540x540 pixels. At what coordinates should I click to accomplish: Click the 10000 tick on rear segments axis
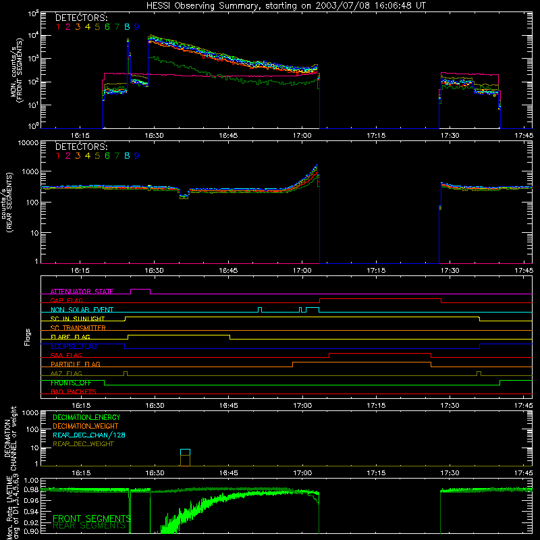[x=28, y=143]
